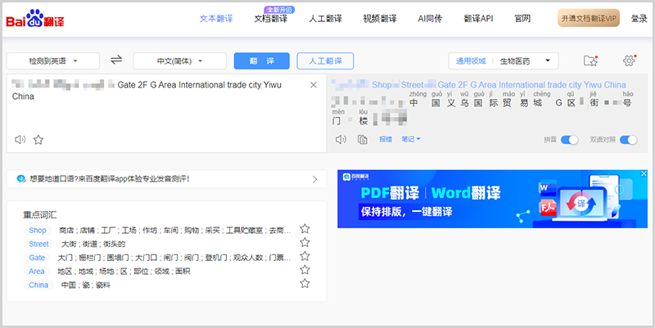655x328 pixels.
Task: Click the Gate keyword tag
Action: click(x=37, y=258)
